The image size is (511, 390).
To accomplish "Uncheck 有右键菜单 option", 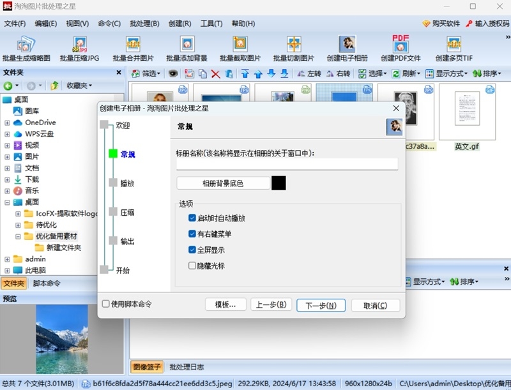I will point(192,234).
